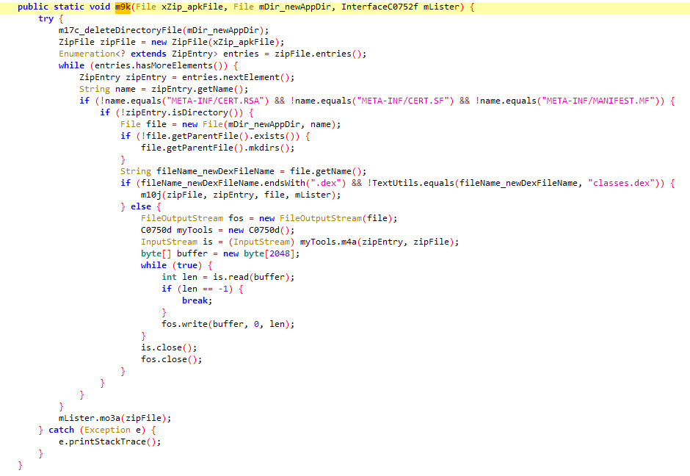Click the highlighted m9k method name
The image size is (690, 476).
pos(123,7)
